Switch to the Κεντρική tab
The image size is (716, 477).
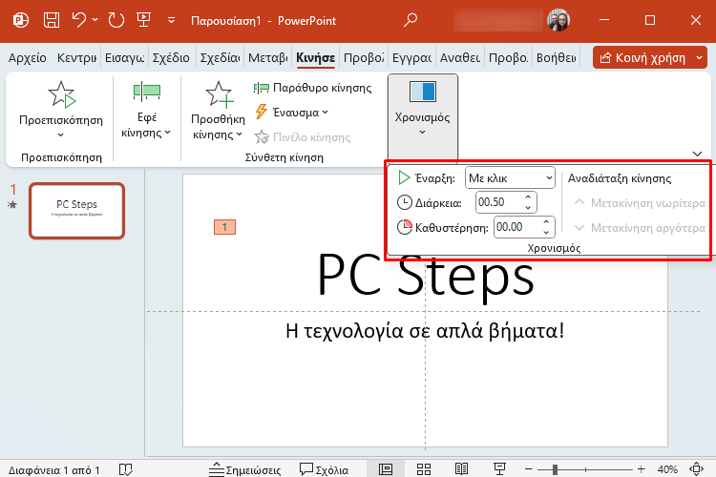[76, 58]
